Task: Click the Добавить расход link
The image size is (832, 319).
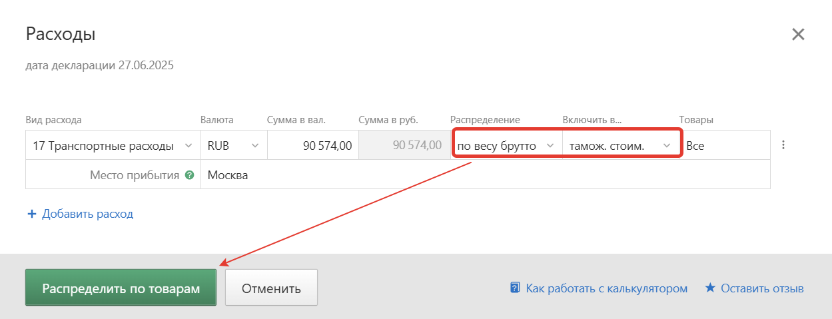Action: [x=87, y=214]
